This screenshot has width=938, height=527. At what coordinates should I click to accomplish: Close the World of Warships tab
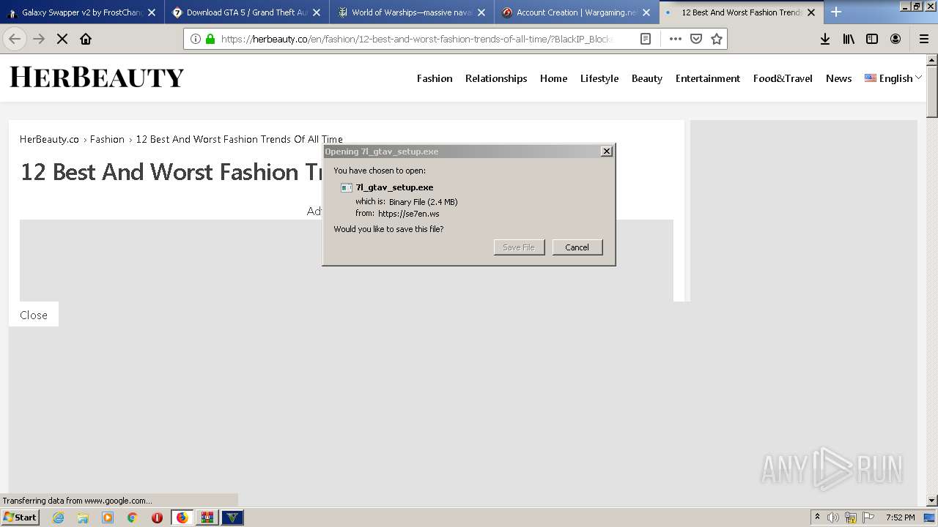(x=481, y=12)
